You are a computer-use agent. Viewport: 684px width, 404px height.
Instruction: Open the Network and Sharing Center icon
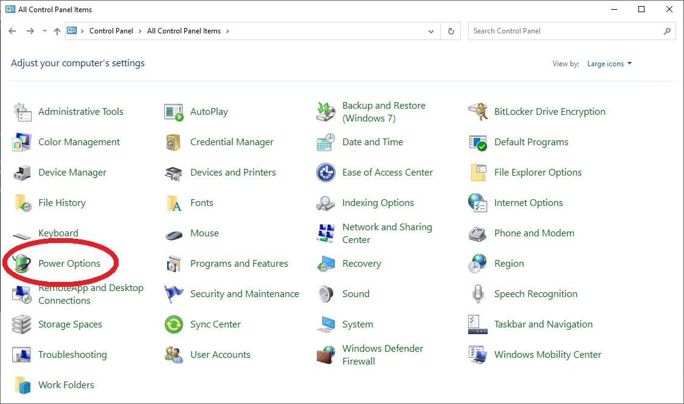pyautogui.click(x=325, y=234)
